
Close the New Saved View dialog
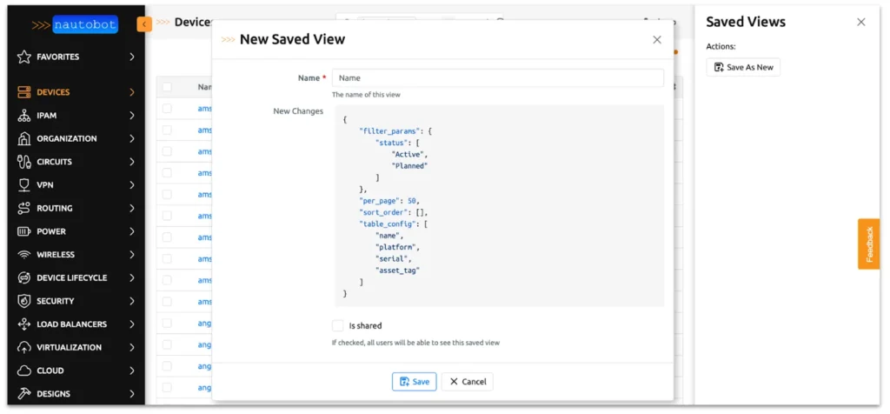click(x=657, y=40)
